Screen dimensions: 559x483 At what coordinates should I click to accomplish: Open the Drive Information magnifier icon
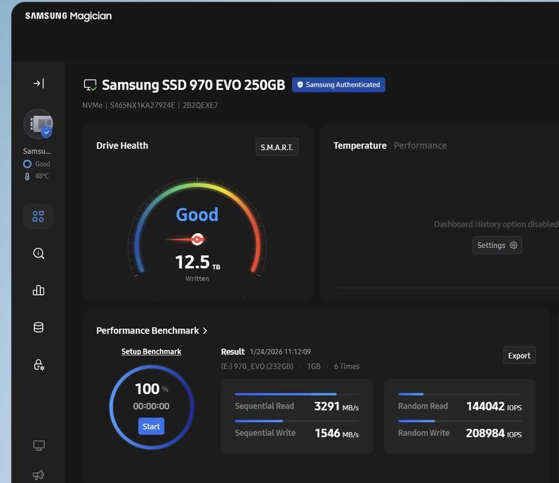39,254
